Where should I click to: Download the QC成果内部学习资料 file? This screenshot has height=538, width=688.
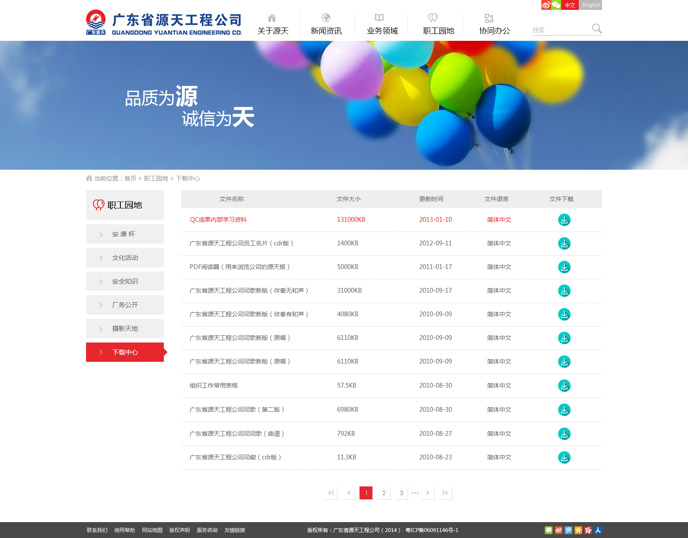[564, 220]
